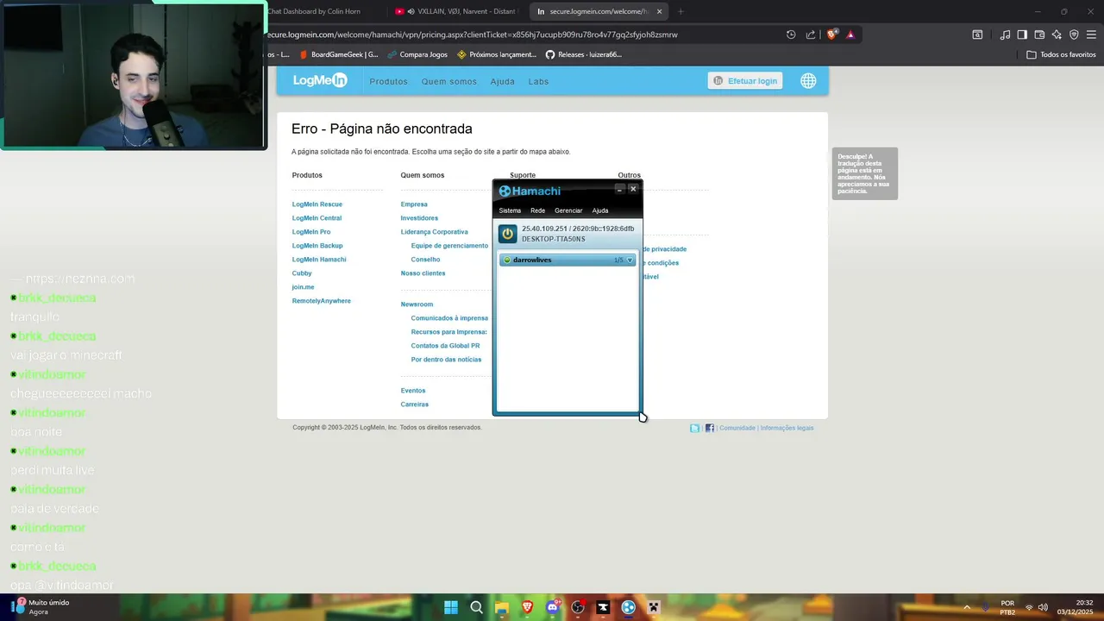Click the Hamachi IP address text

coord(578,229)
